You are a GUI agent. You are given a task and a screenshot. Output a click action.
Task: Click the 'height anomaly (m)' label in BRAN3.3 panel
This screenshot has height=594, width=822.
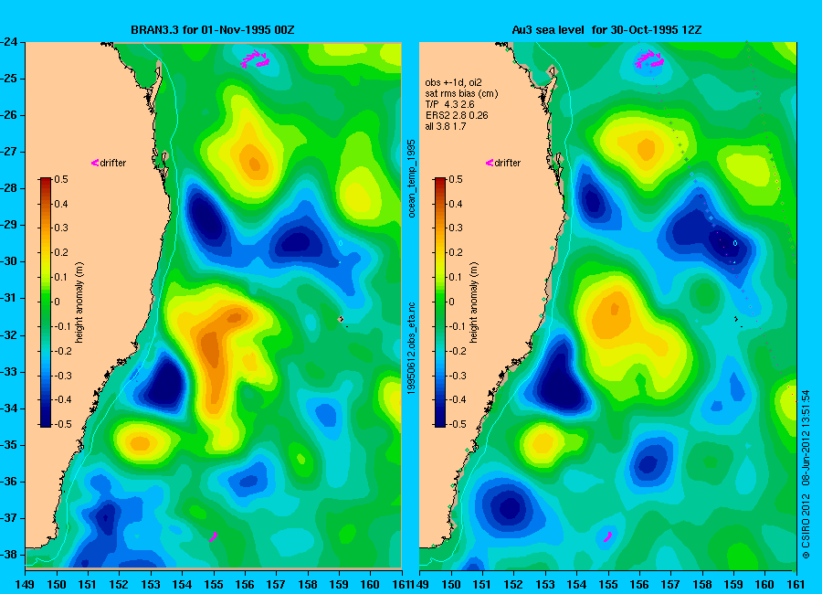coord(79,302)
